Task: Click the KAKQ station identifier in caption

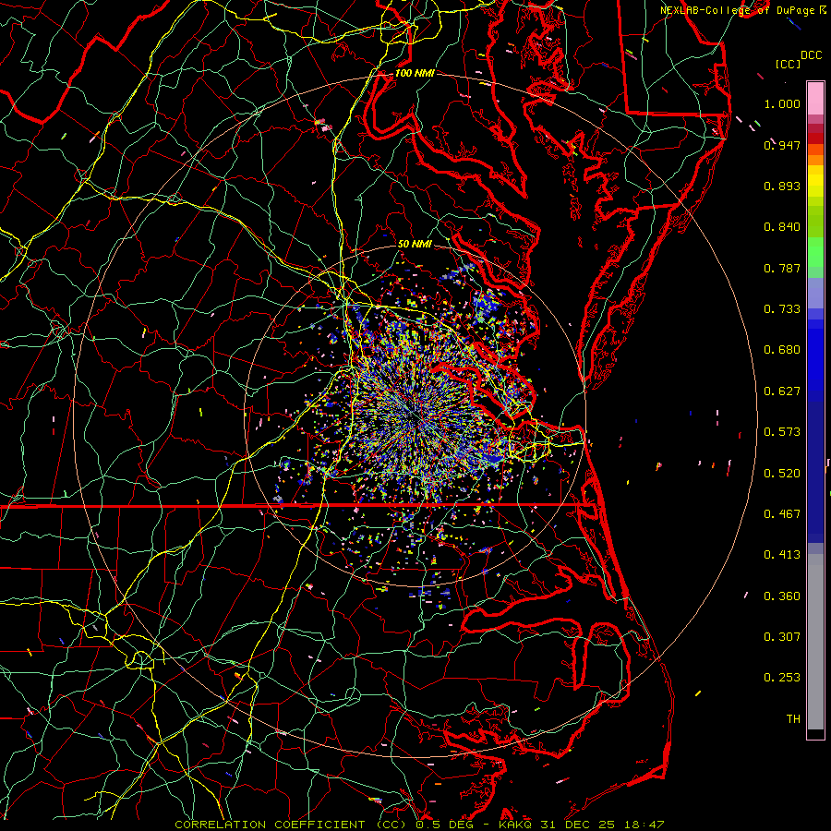Action: (x=515, y=825)
